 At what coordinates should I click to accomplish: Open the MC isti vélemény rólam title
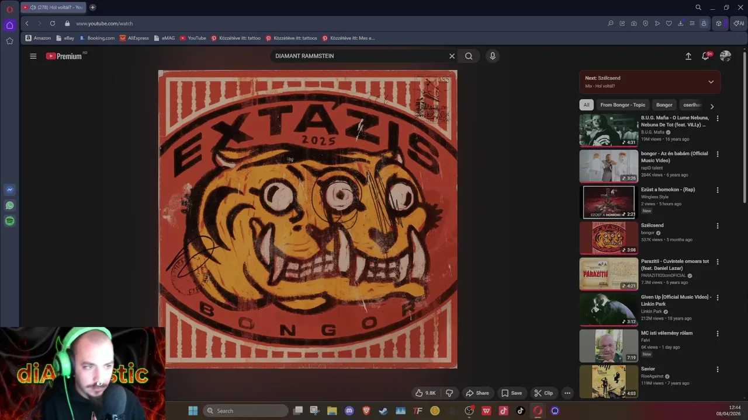click(x=667, y=333)
